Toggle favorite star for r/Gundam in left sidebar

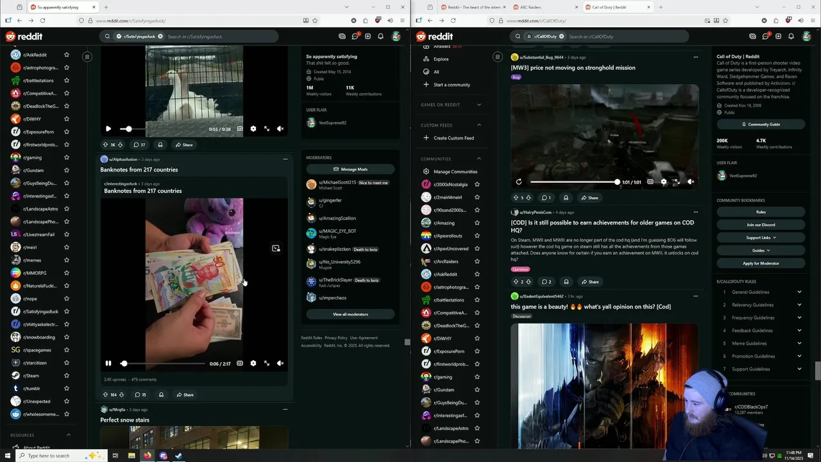point(66,170)
